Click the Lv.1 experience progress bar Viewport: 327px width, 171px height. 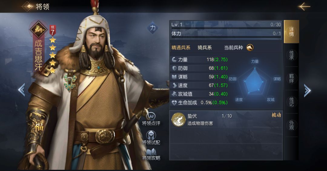226,25
